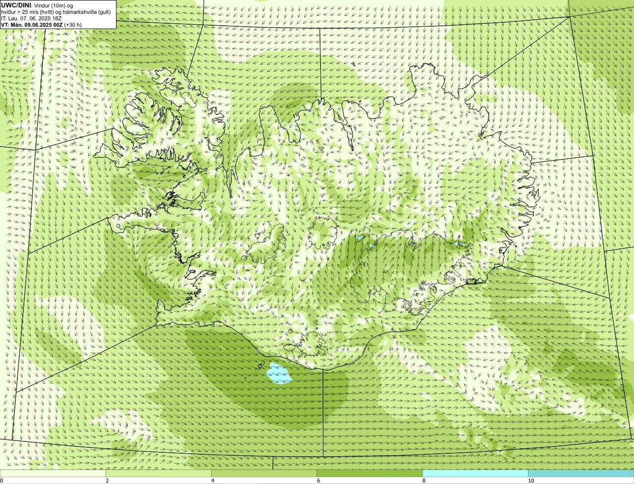Image resolution: width=634 pixels, height=484 pixels.
Task: Click the "IT: Lau. 07. 06. 2025 18Z" line
Action: click(x=31, y=18)
